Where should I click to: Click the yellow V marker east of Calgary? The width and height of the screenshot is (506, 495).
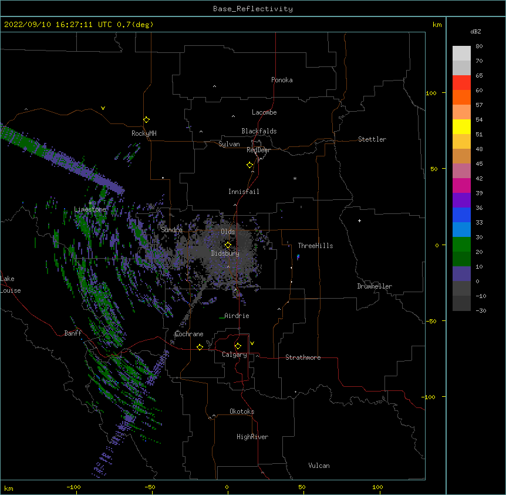click(x=252, y=343)
